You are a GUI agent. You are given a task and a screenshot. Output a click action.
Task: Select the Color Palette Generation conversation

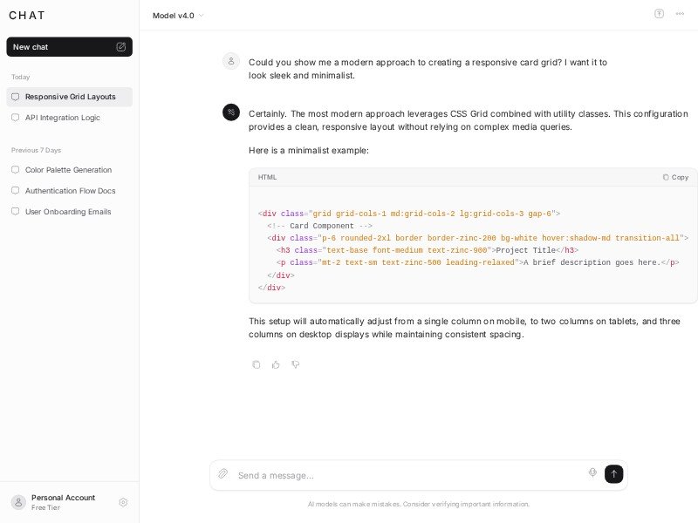(x=68, y=170)
